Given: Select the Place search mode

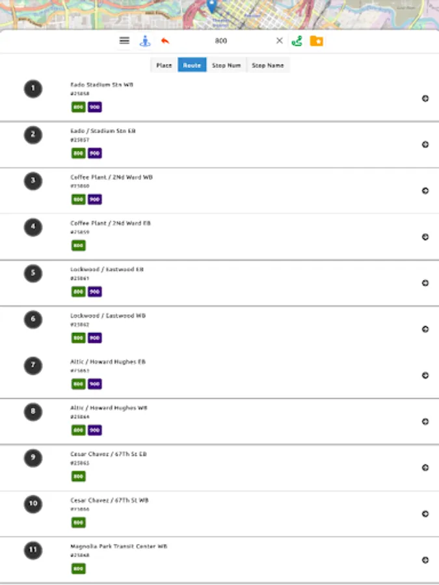Looking at the screenshot, I should click(x=164, y=65).
